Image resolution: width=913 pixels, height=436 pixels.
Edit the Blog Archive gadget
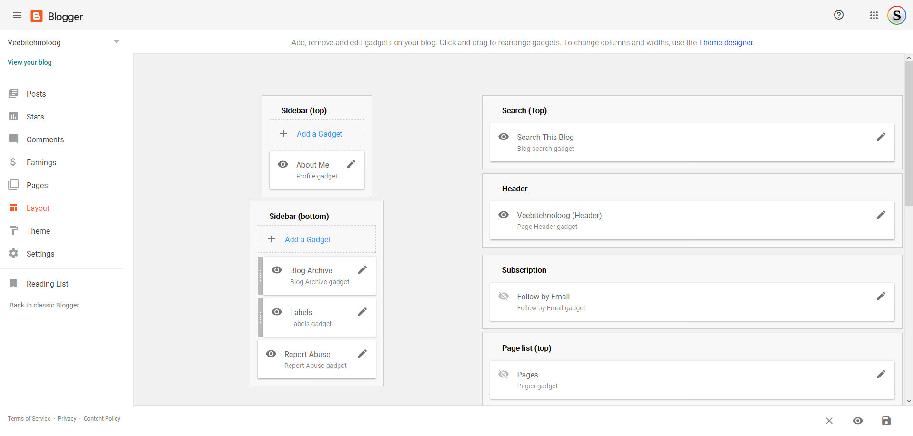[x=362, y=270]
